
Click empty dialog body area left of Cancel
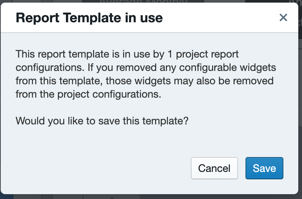[x=96, y=168]
